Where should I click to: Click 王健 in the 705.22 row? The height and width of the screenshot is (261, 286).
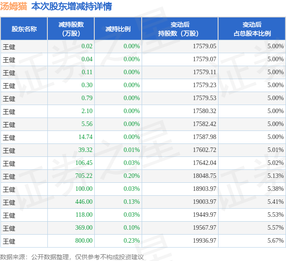coord(9,177)
